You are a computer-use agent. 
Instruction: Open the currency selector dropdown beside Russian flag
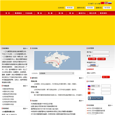coord(96,86)
